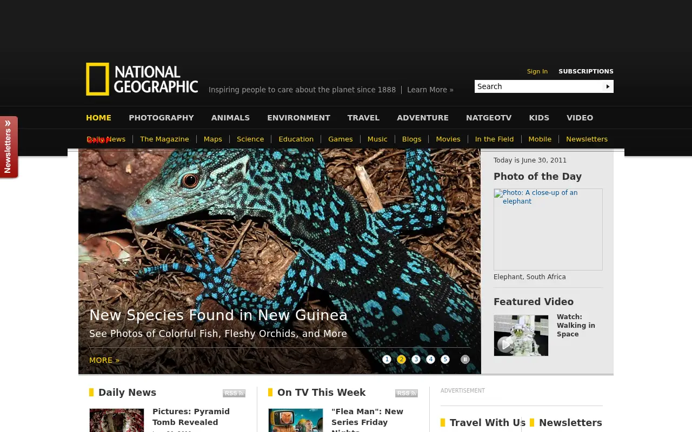Go to slide 1 of carousel
This screenshot has width=692, height=432.
click(x=387, y=360)
